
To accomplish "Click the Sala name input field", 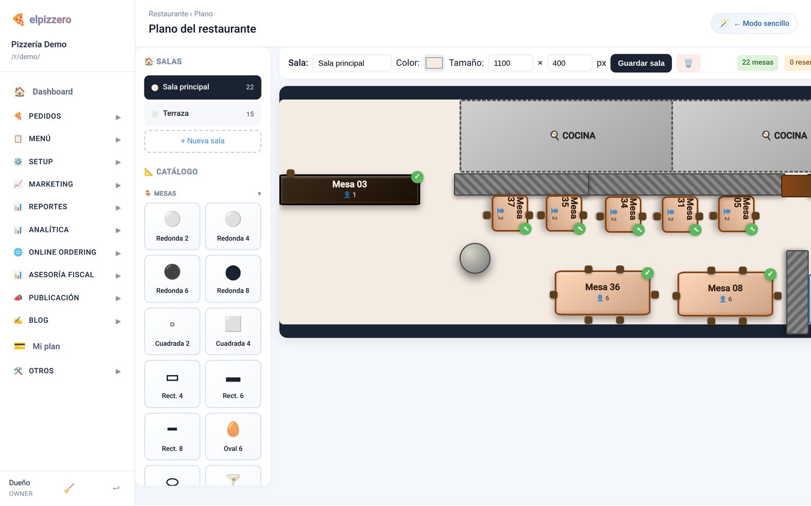I will [352, 63].
